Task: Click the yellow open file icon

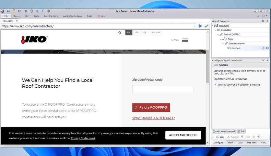Action: click(x=14, y=11)
